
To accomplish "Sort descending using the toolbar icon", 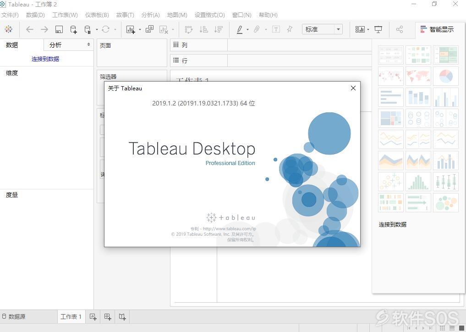I will (x=219, y=29).
